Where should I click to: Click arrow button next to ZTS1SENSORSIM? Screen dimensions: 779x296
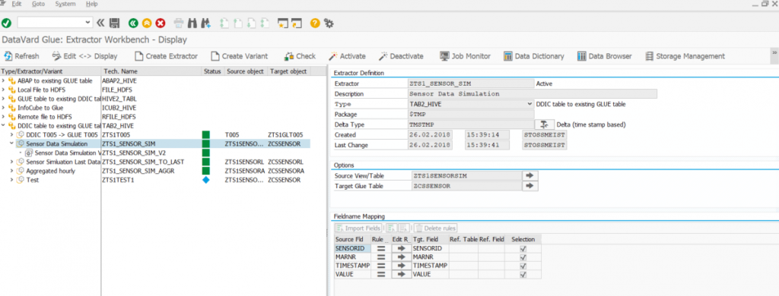tap(529, 175)
